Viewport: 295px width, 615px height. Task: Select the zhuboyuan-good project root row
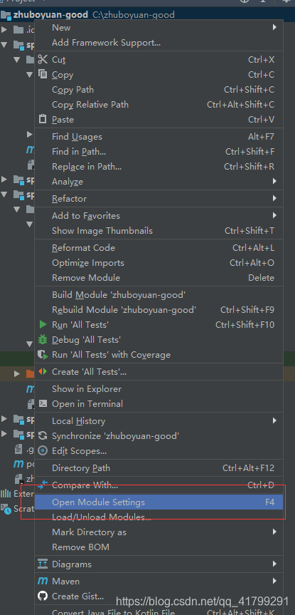click(x=148, y=15)
